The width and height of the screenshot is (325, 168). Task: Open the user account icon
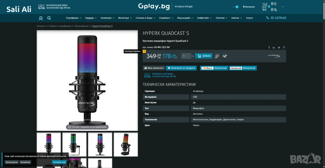coord(41,18)
